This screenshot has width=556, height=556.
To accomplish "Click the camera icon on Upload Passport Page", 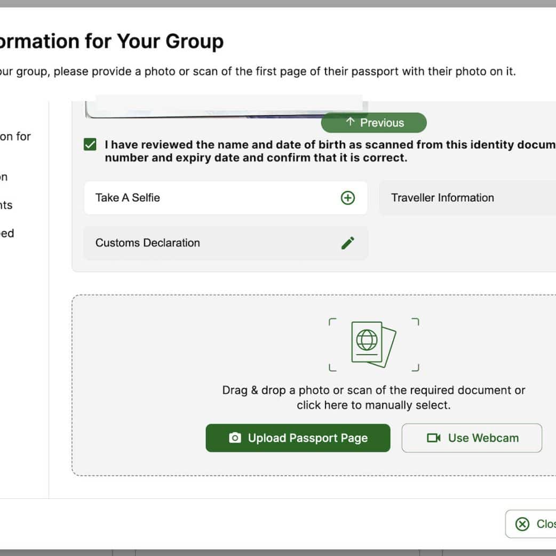I will 235,438.
